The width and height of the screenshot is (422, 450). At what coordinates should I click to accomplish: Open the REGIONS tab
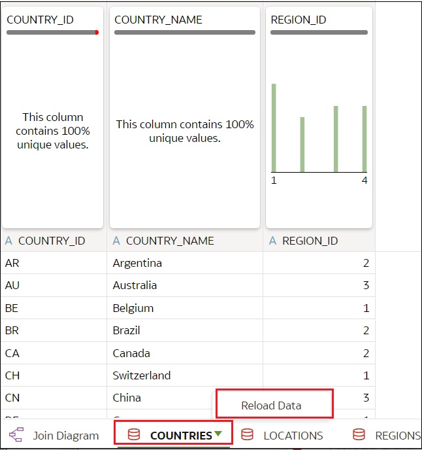pyautogui.click(x=387, y=435)
